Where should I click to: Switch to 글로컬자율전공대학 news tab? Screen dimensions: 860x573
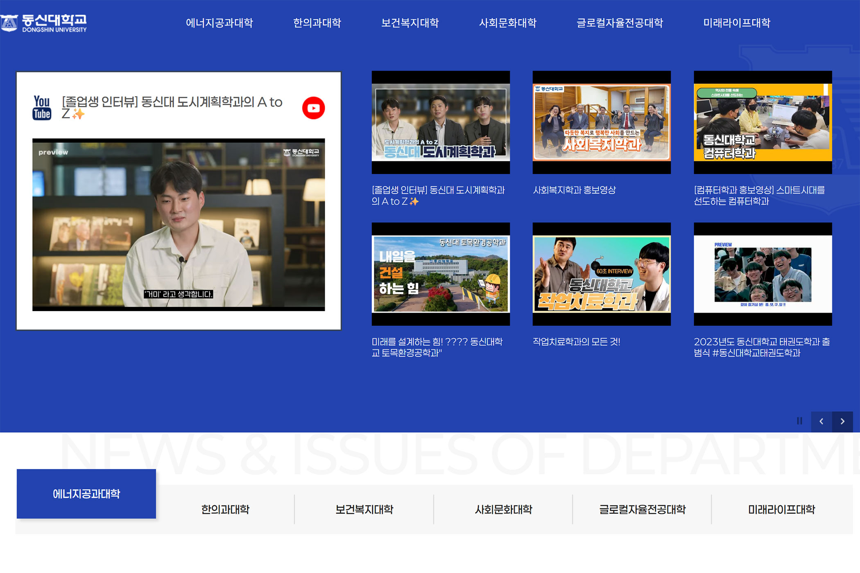point(642,510)
